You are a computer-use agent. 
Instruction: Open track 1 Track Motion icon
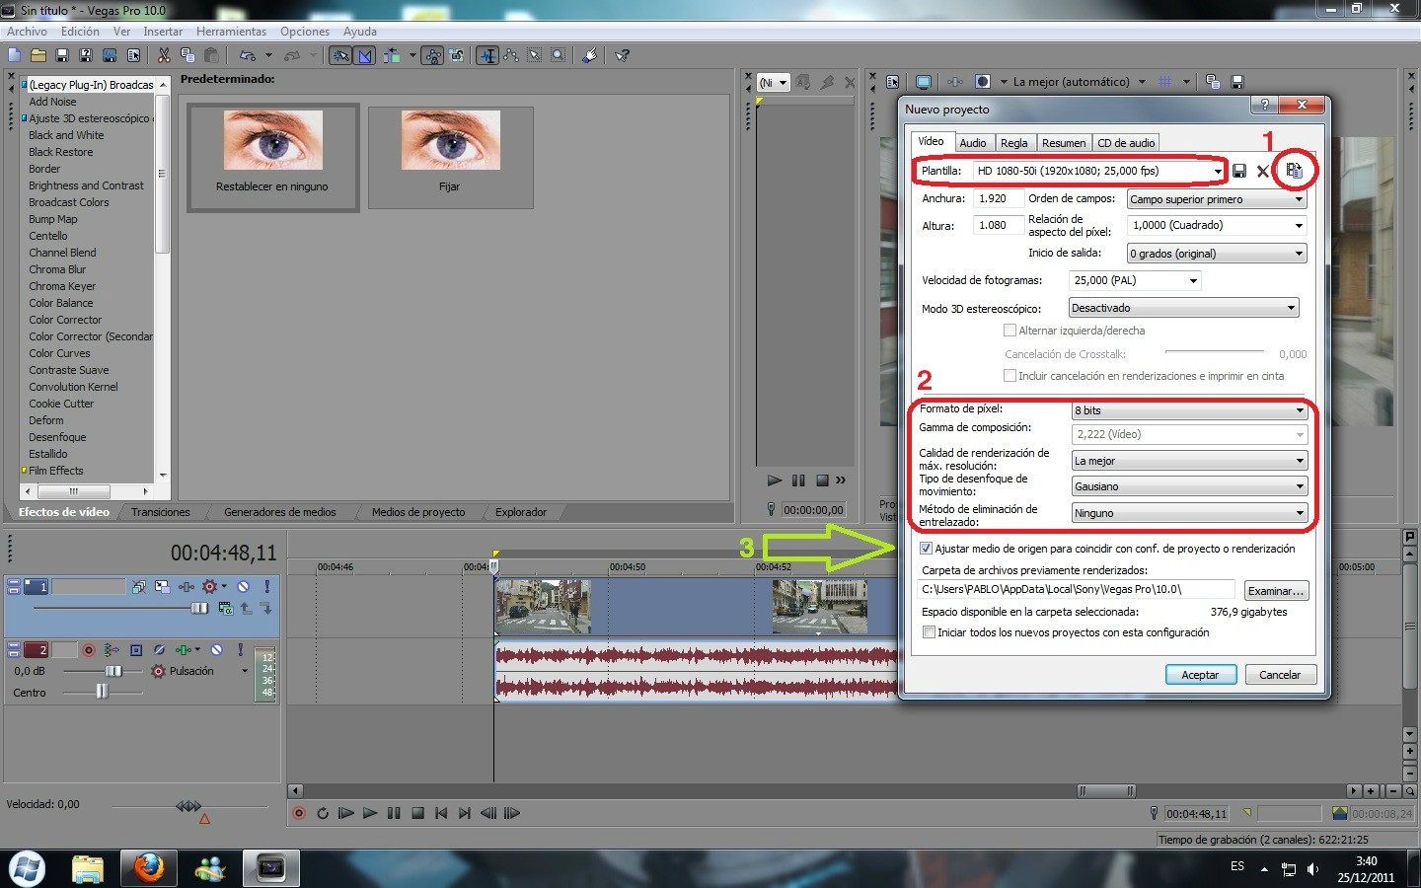click(163, 586)
